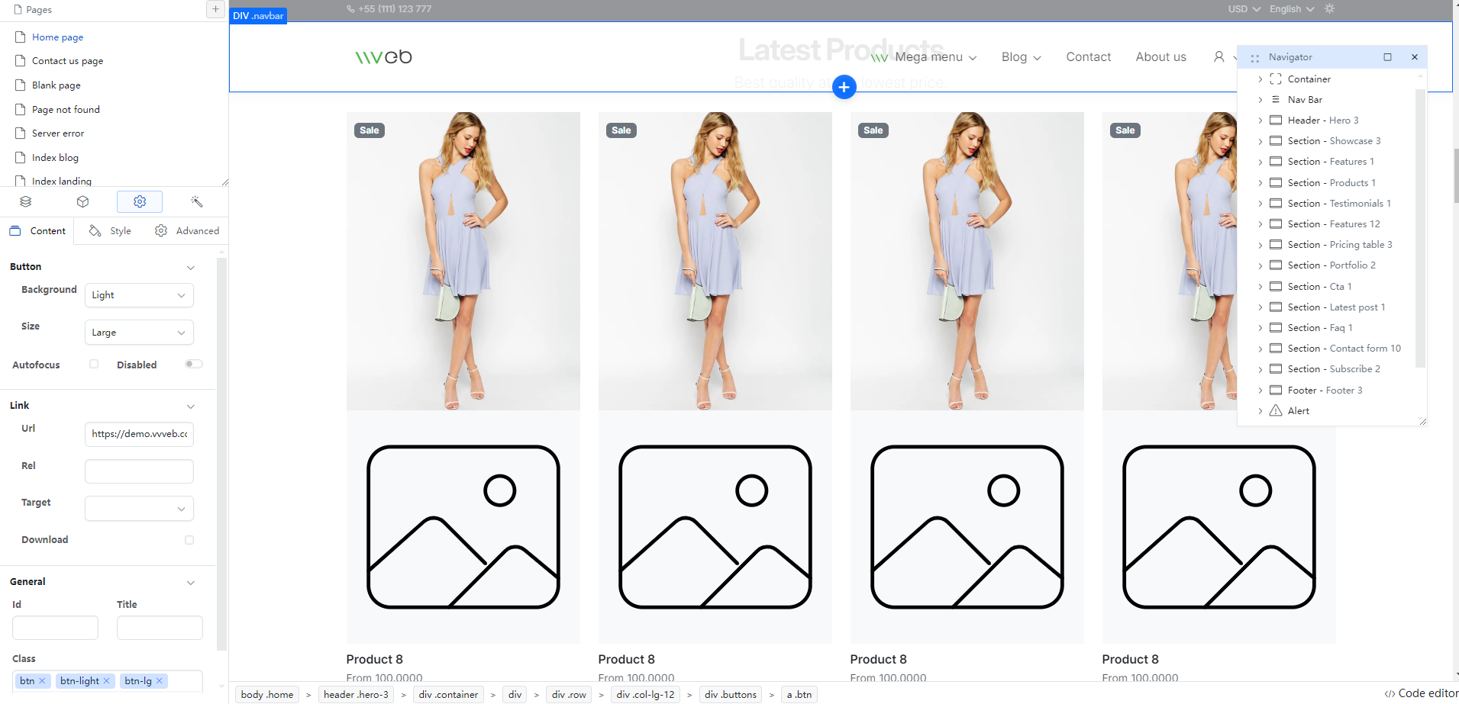Expand Section - Products 1 in Navigator
Screen dimensions: 1459x704
[x=1260, y=183]
